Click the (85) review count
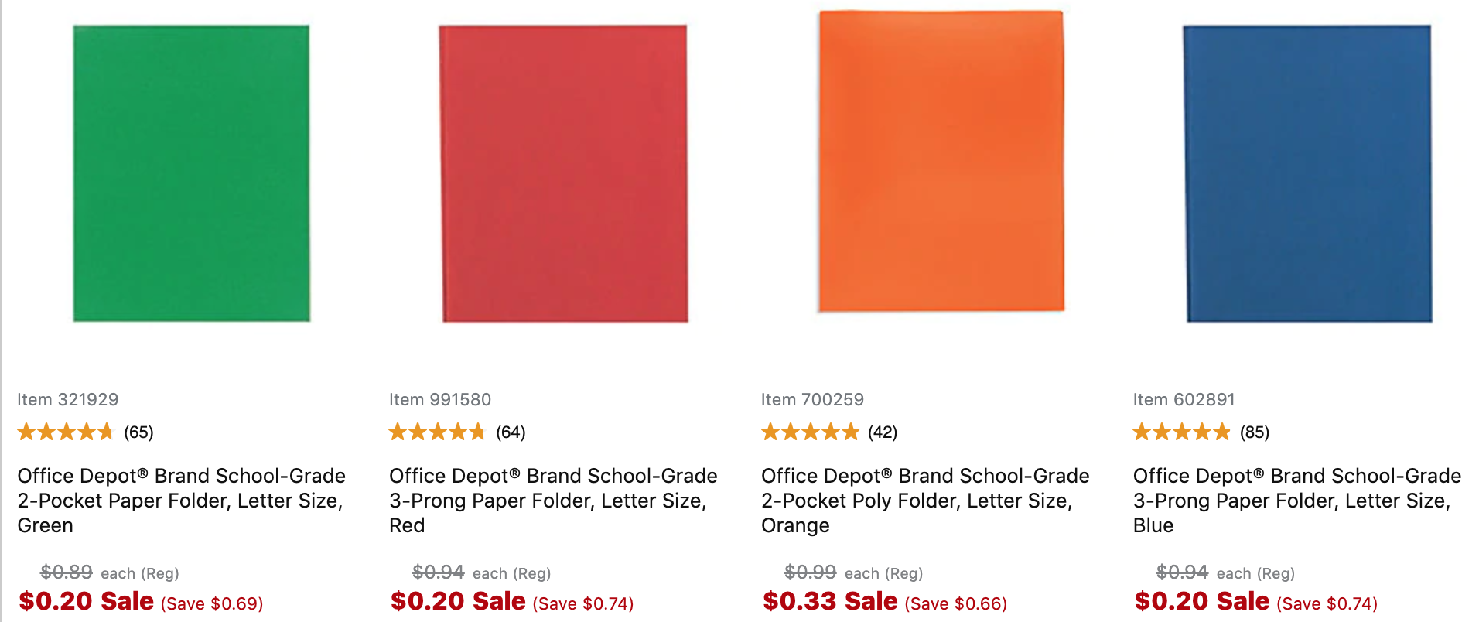The height and width of the screenshot is (622, 1479). click(x=1255, y=432)
